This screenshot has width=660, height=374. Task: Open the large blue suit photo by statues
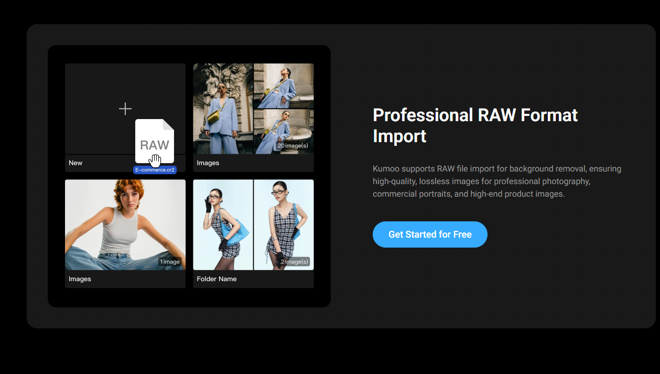223,109
